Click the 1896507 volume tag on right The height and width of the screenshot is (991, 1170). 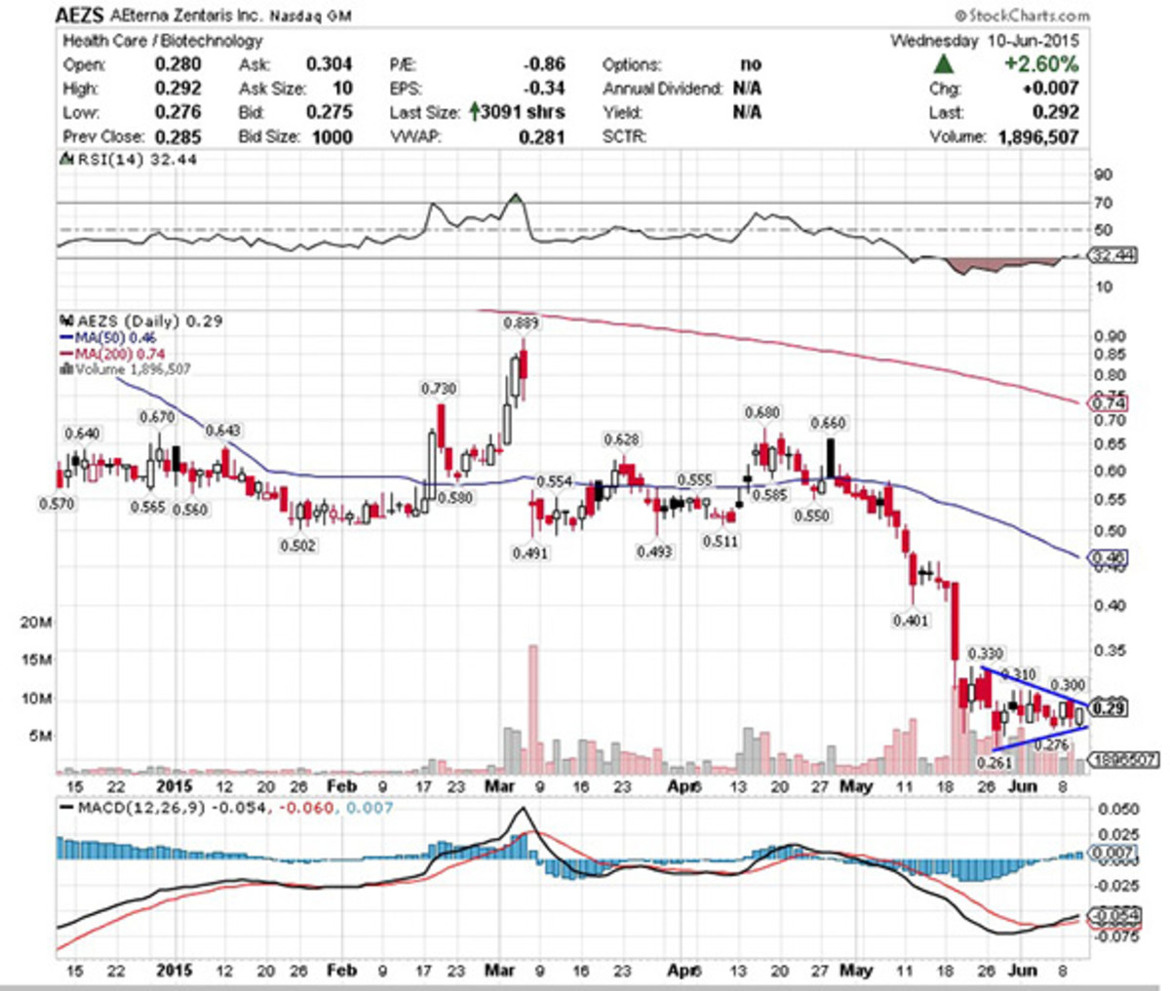[1122, 760]
